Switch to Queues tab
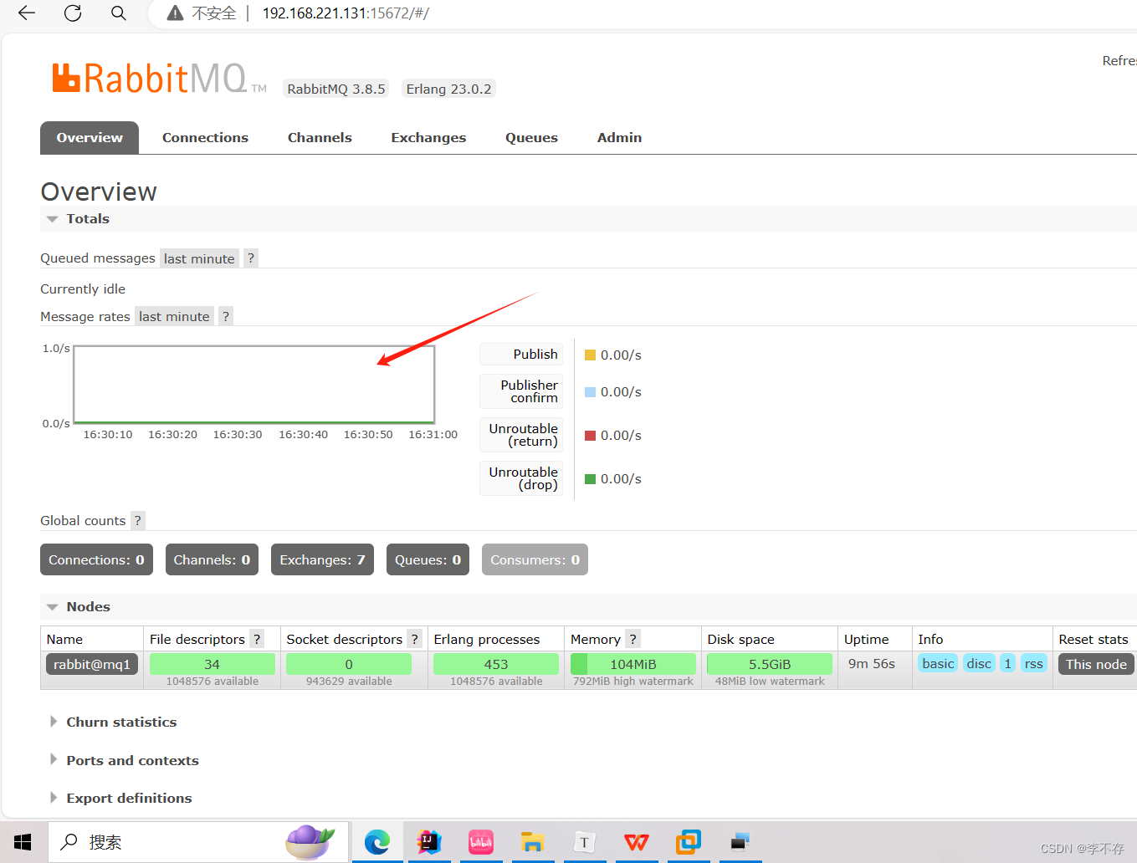 click(x=531, y=138)
